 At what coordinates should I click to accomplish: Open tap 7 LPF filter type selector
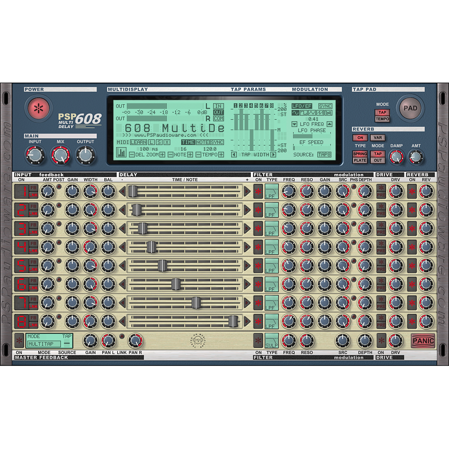click(271, 303)
